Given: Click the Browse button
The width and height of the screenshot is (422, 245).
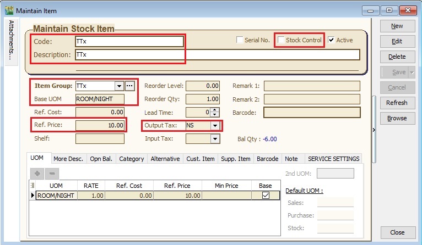Looking at the screenshot, I should point(397,118).
